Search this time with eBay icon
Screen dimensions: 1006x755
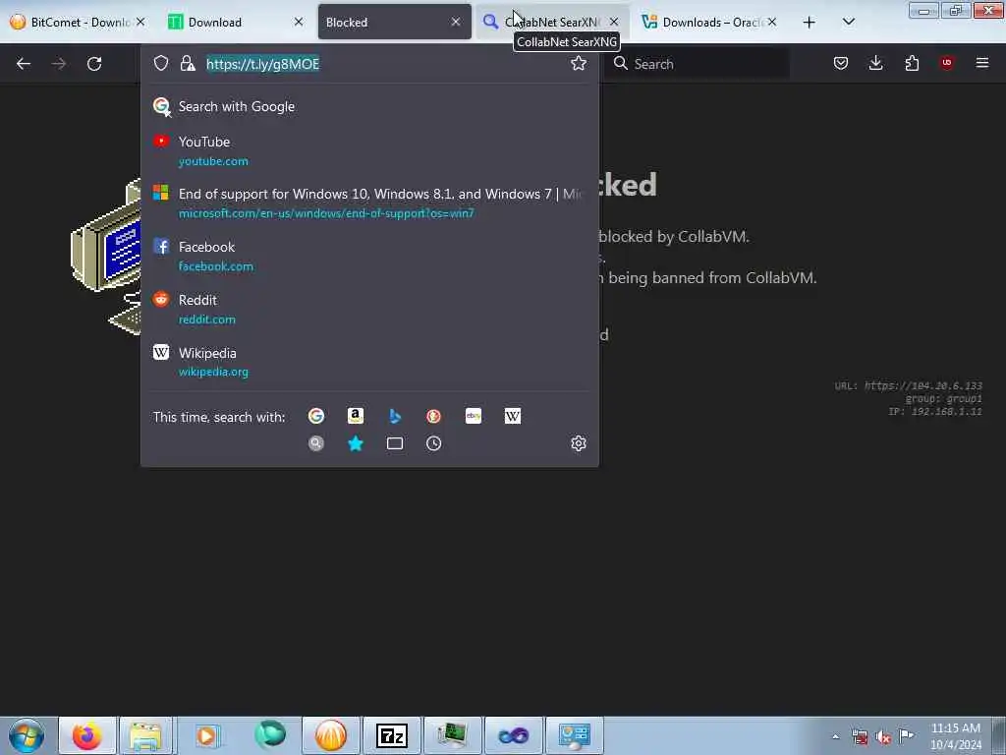click(x=474, y=416)
